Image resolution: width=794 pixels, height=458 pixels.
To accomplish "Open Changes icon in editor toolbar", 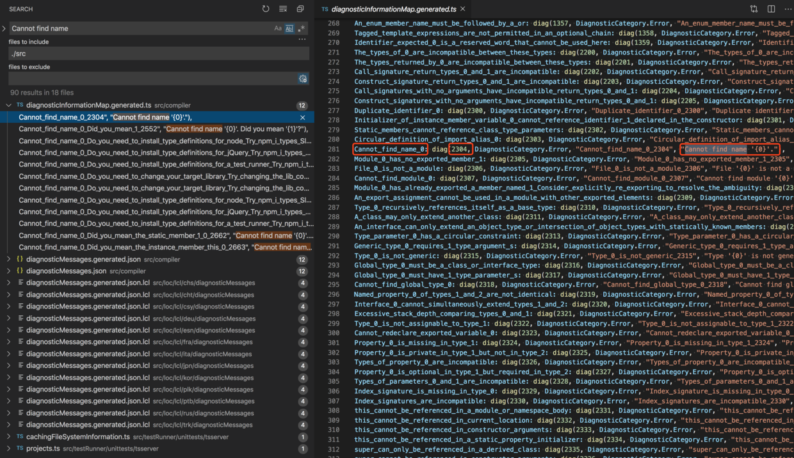I will click(x=754, y=9).
